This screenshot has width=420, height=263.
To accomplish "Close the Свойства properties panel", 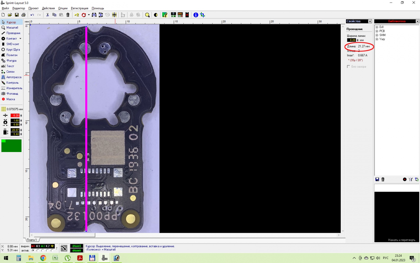I will point(370,21).
